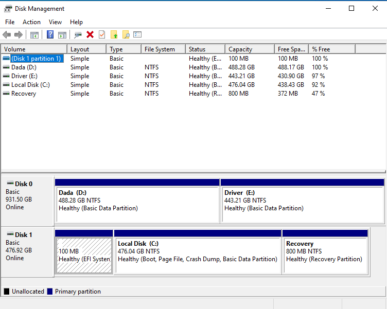Sort by the File System column header
This screenshot has width=387, height=309.
tap(163, 49)
